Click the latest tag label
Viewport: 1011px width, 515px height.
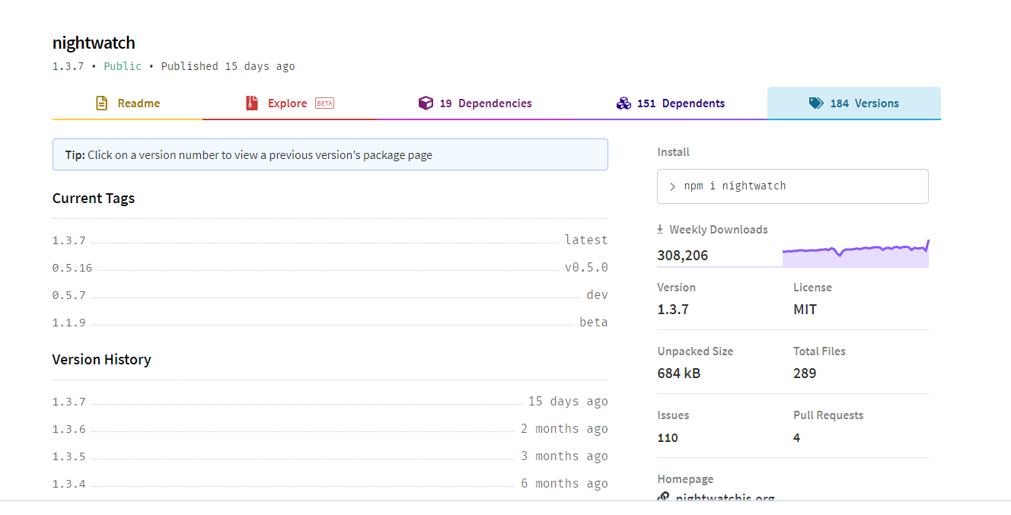click(586, 240)
